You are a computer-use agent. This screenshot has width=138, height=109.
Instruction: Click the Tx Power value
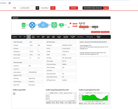click(31, 45)
